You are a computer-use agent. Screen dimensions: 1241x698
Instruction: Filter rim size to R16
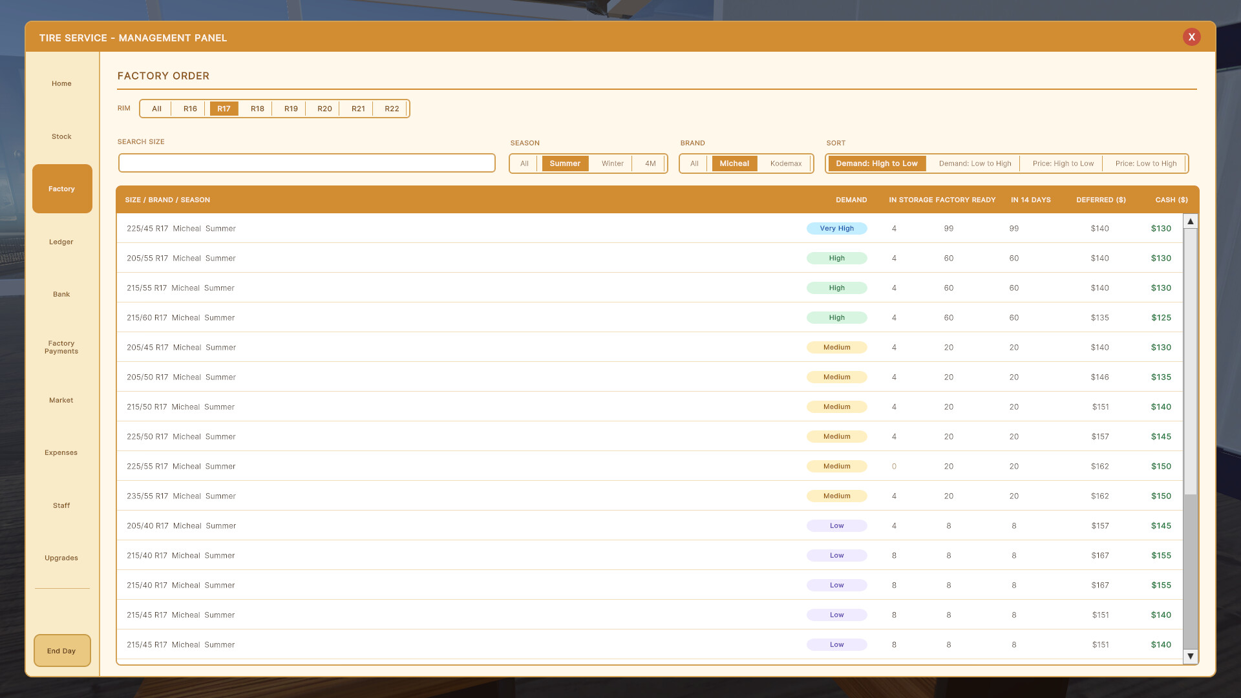click(x=190, y=109)
